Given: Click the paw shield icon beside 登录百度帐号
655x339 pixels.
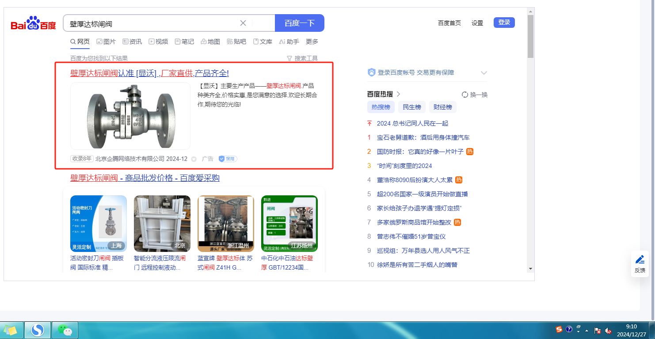Looking at the screenshot, I should coord(372,72).
